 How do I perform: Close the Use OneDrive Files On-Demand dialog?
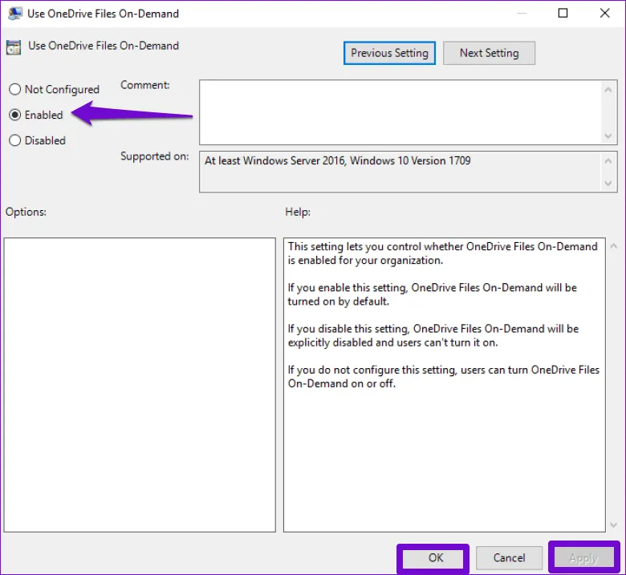(604, 14)
